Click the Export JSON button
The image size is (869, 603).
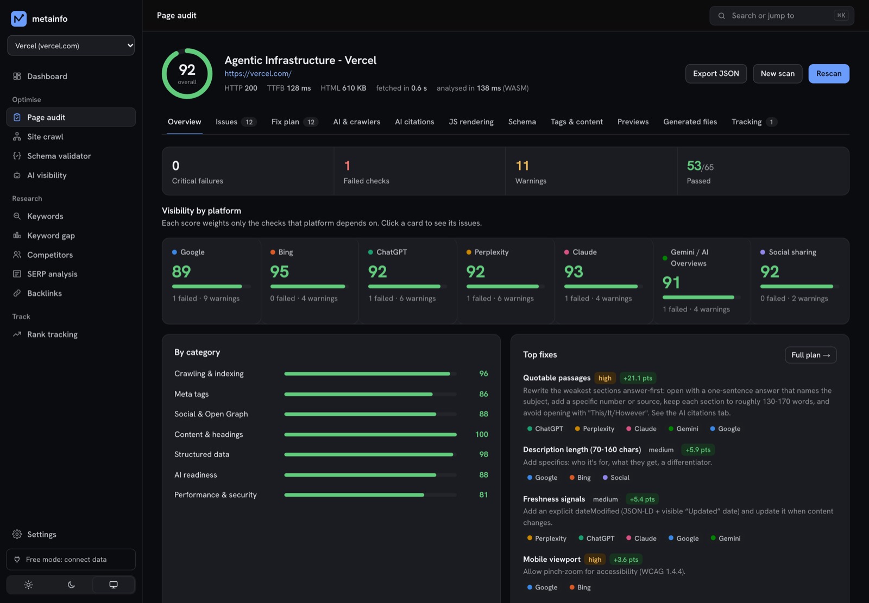point(716,73)
